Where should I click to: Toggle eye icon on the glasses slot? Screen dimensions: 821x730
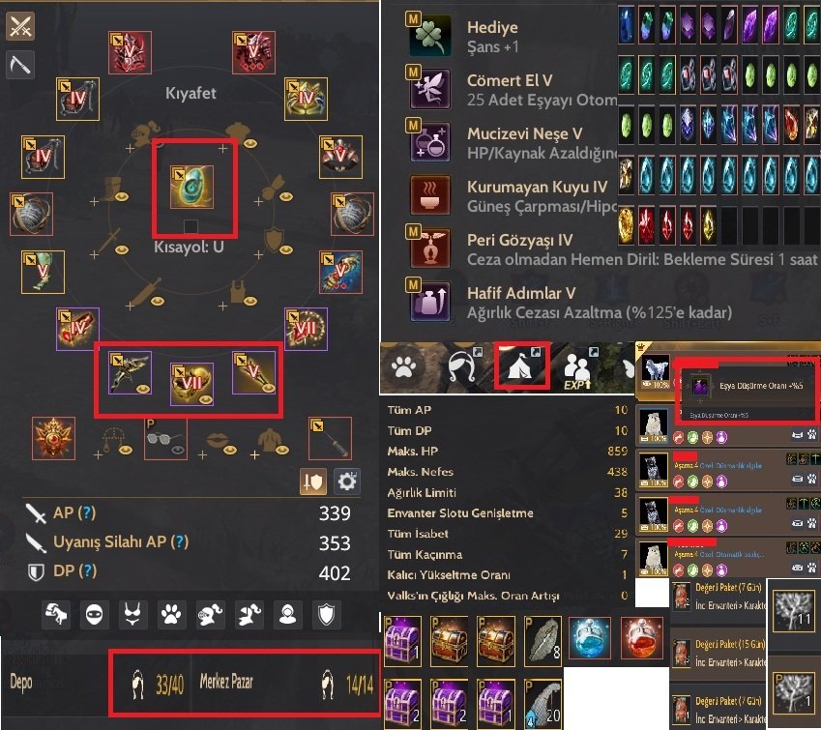point(178,450)
